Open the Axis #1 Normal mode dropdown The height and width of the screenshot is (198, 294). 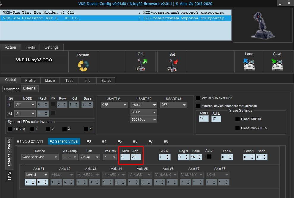click(36, 175)
